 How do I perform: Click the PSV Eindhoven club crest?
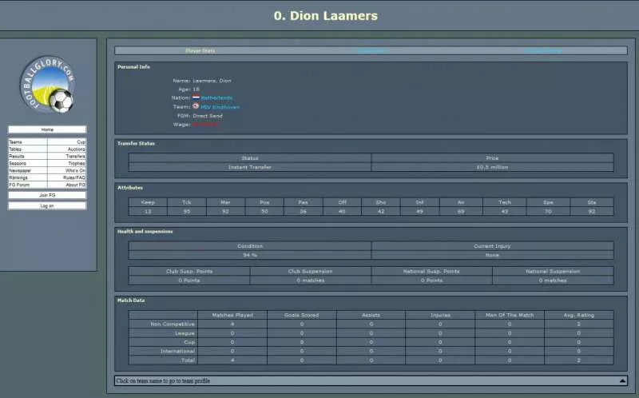[196, 106]
